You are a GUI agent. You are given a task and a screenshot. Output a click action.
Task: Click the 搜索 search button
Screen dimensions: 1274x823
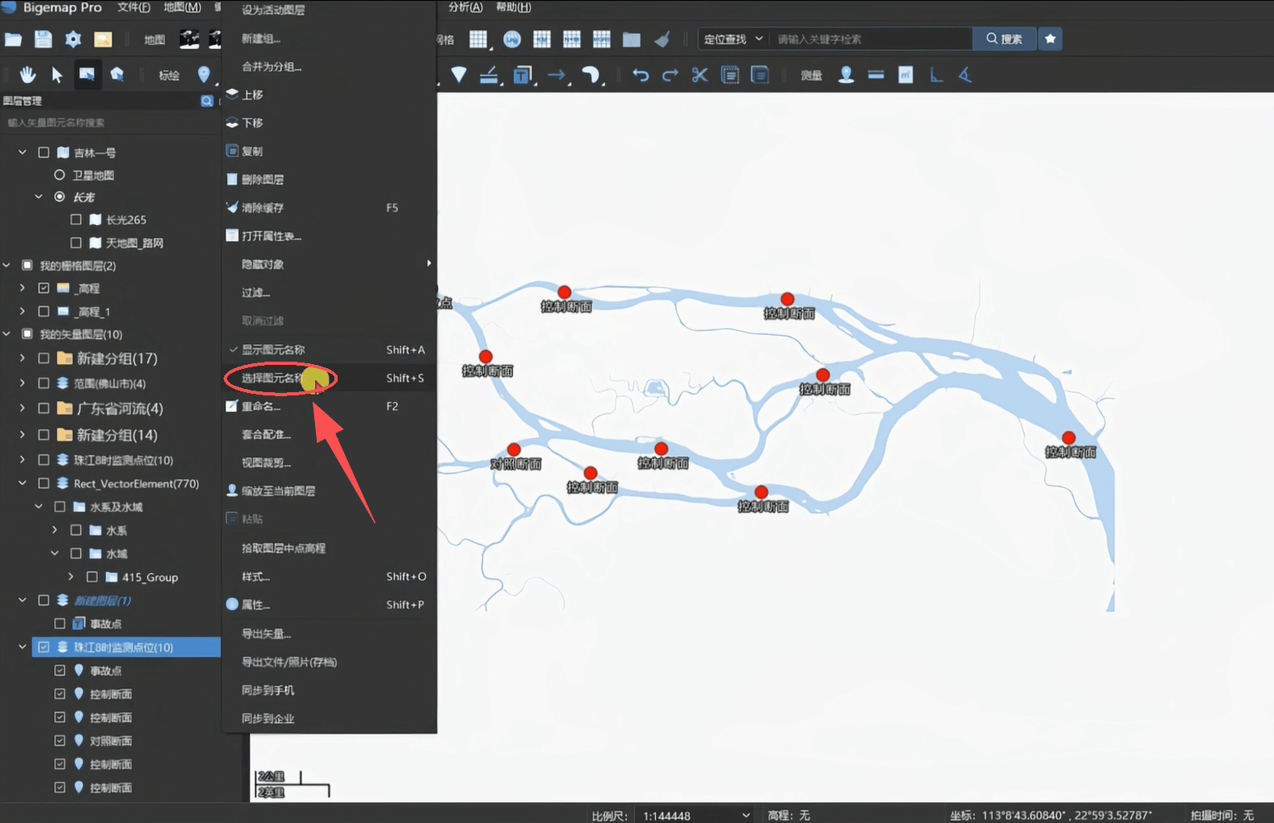click(1004, 39)
